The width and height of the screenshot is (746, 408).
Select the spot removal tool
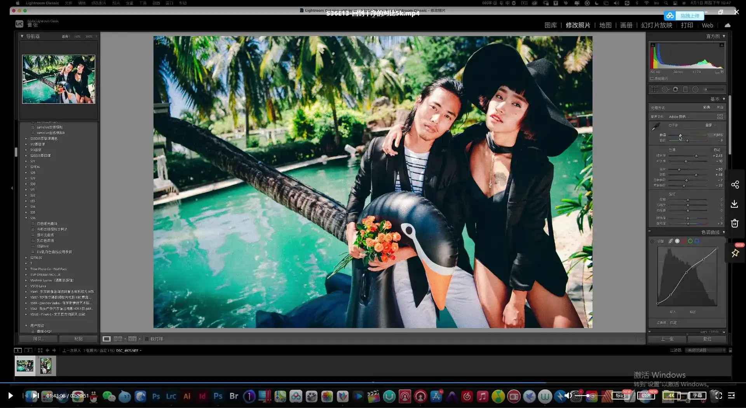[x=665, y=90]
